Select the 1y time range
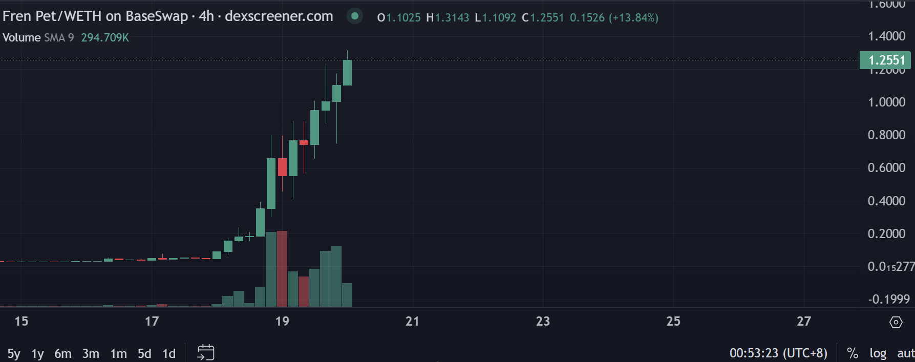Image resolution: width=915 pixels, height=362 pixels. pos(37,353)
